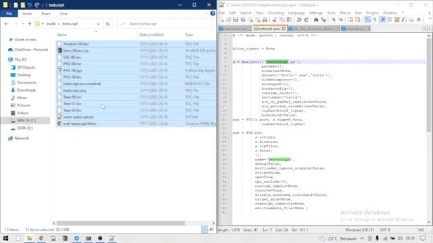Click the Zoom Out icon in Notepad++ toolbar

point(341,20)
